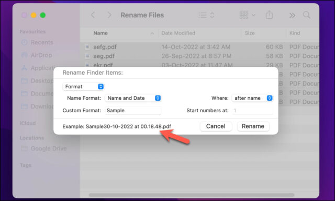Show more toolbar items via double chevron

point(292,15)
